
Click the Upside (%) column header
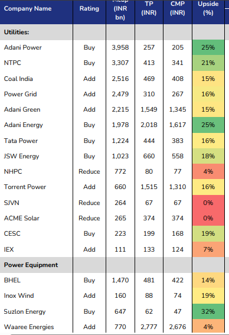click(x=208, y=8)
